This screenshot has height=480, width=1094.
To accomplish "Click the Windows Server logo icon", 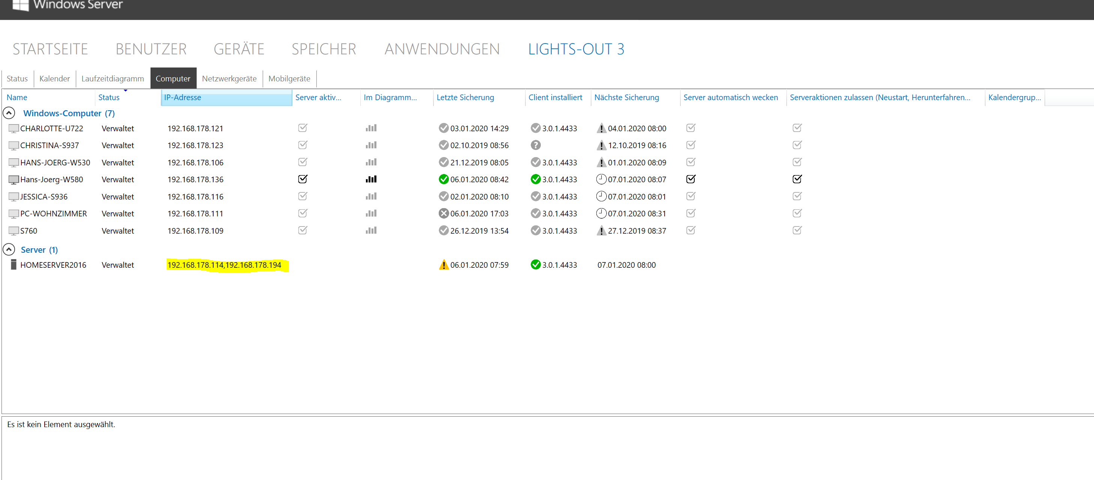I will [20, 5].
